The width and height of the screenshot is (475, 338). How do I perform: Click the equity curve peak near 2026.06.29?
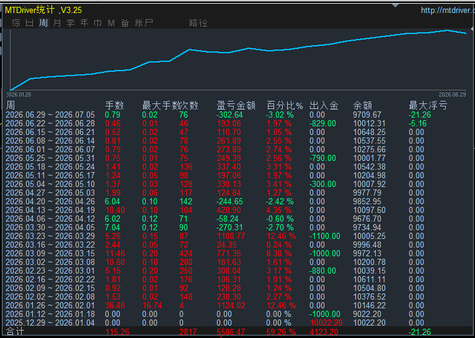447,30
